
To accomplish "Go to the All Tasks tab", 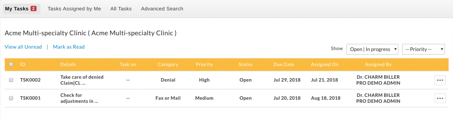I will tap(121, 9).
